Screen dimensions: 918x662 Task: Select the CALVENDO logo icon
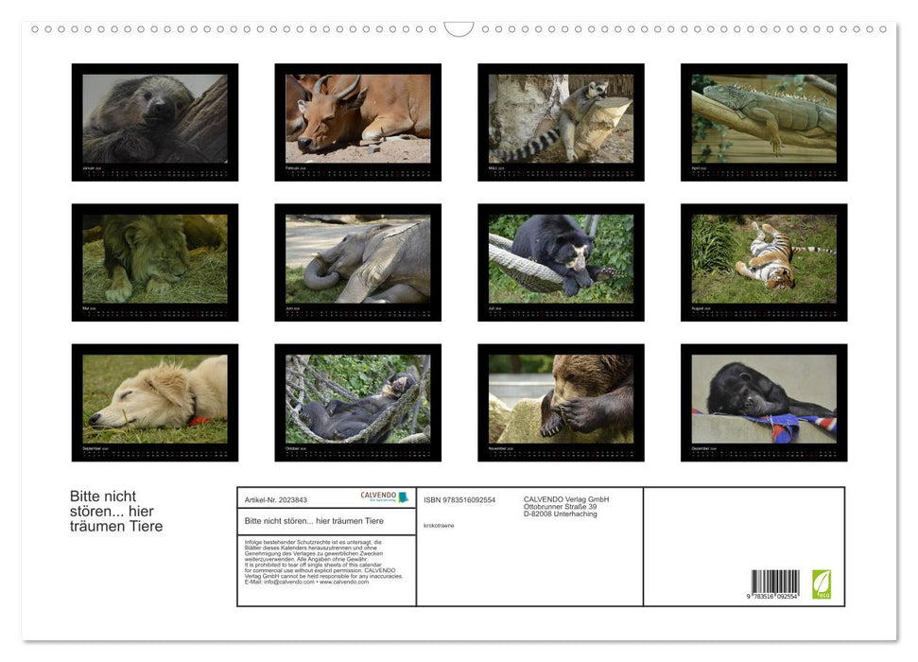tap(404, 496)
